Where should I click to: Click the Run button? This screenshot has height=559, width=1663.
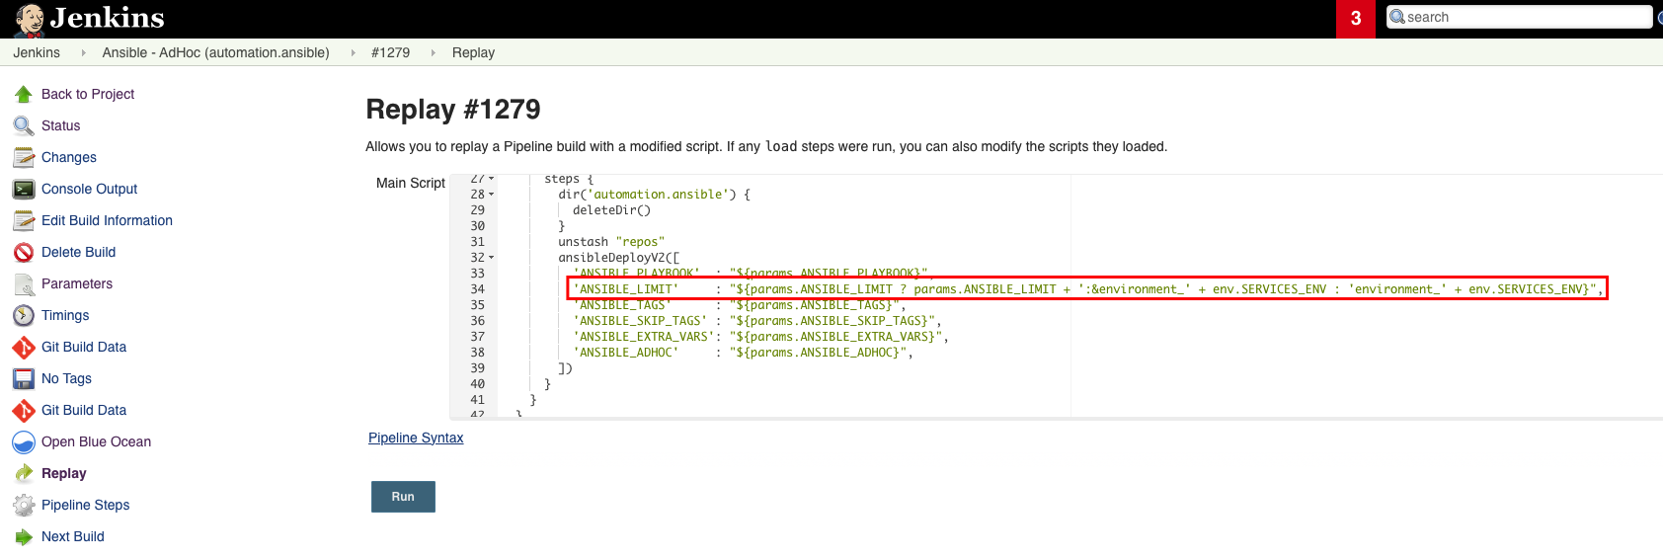point(403,497)
